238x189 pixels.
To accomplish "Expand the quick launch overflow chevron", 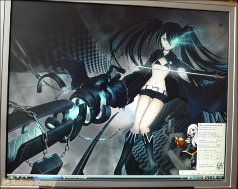I will click(30, 176).
